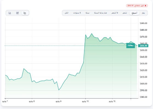Screen dimensions: 153x109
Task: Select the يوم (day) range tab
Action: (143, 13)
